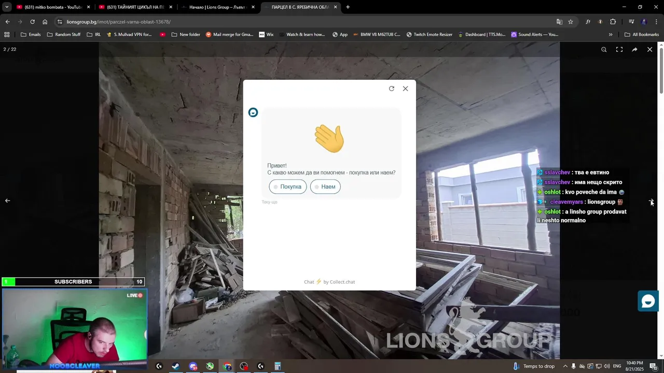Open Chrome from taskbar
This screenshot has height=373, width=664.
pos(227,366)
